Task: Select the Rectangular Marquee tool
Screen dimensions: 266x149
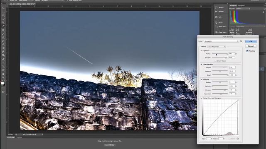Action: coord(3,12)
